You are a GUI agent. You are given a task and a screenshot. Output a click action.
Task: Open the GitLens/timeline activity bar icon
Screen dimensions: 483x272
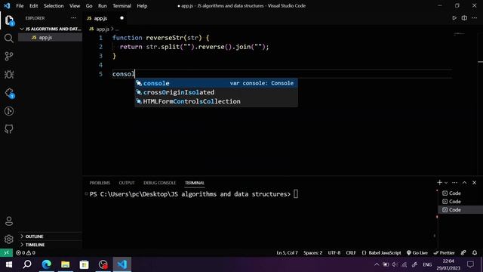pyautogui.click(x=9, y=111)
